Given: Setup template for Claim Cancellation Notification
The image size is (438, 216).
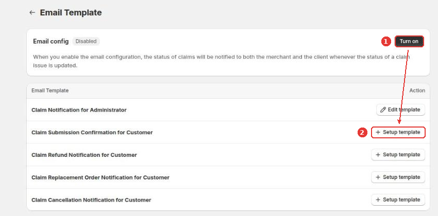Looking at the screenshot, I should point(398,200).
